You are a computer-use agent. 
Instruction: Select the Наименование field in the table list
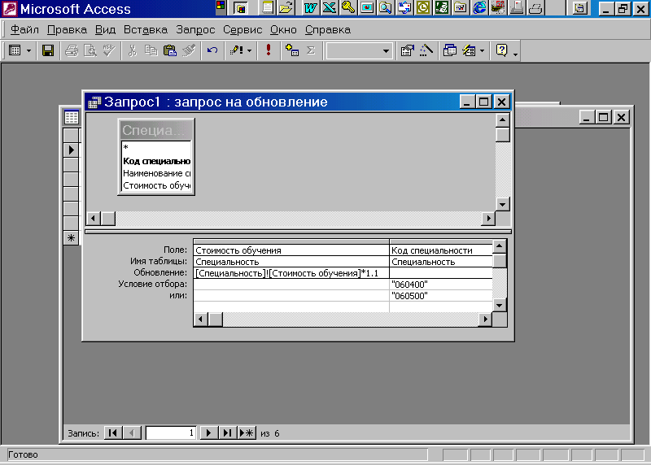pyautogui.click(x=156, y=173)
